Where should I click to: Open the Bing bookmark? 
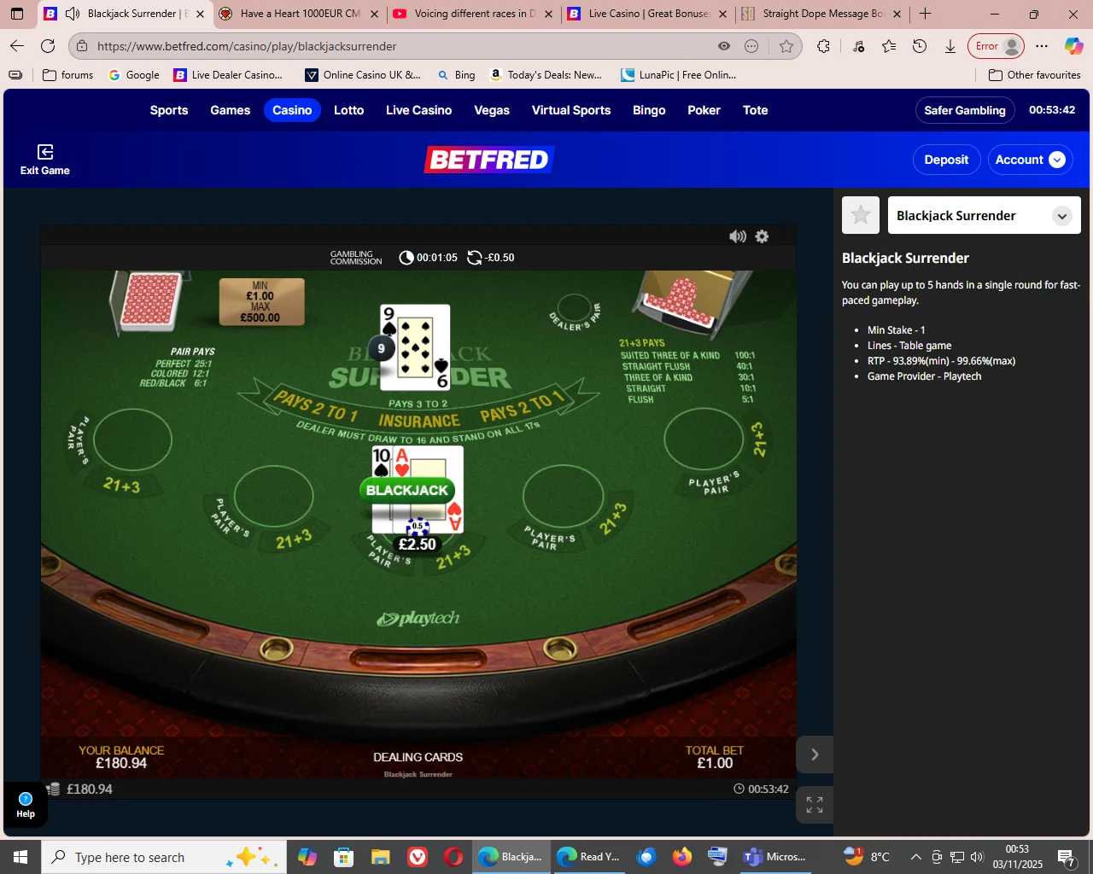456,75
